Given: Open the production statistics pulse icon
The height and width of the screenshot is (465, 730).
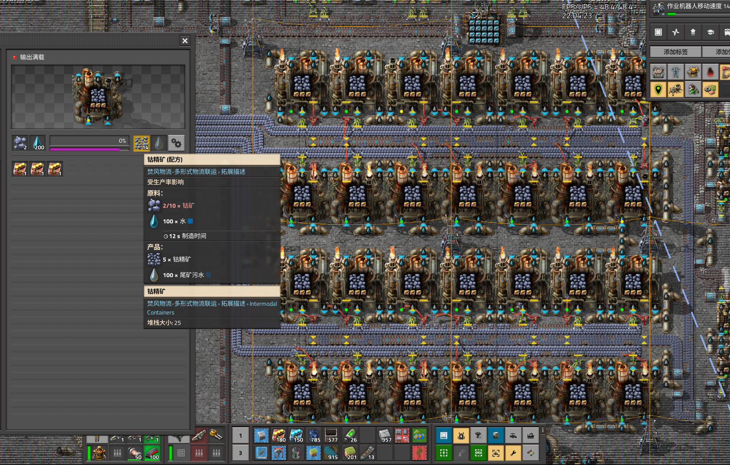Looking at the screenshot, I should point(676,32).
